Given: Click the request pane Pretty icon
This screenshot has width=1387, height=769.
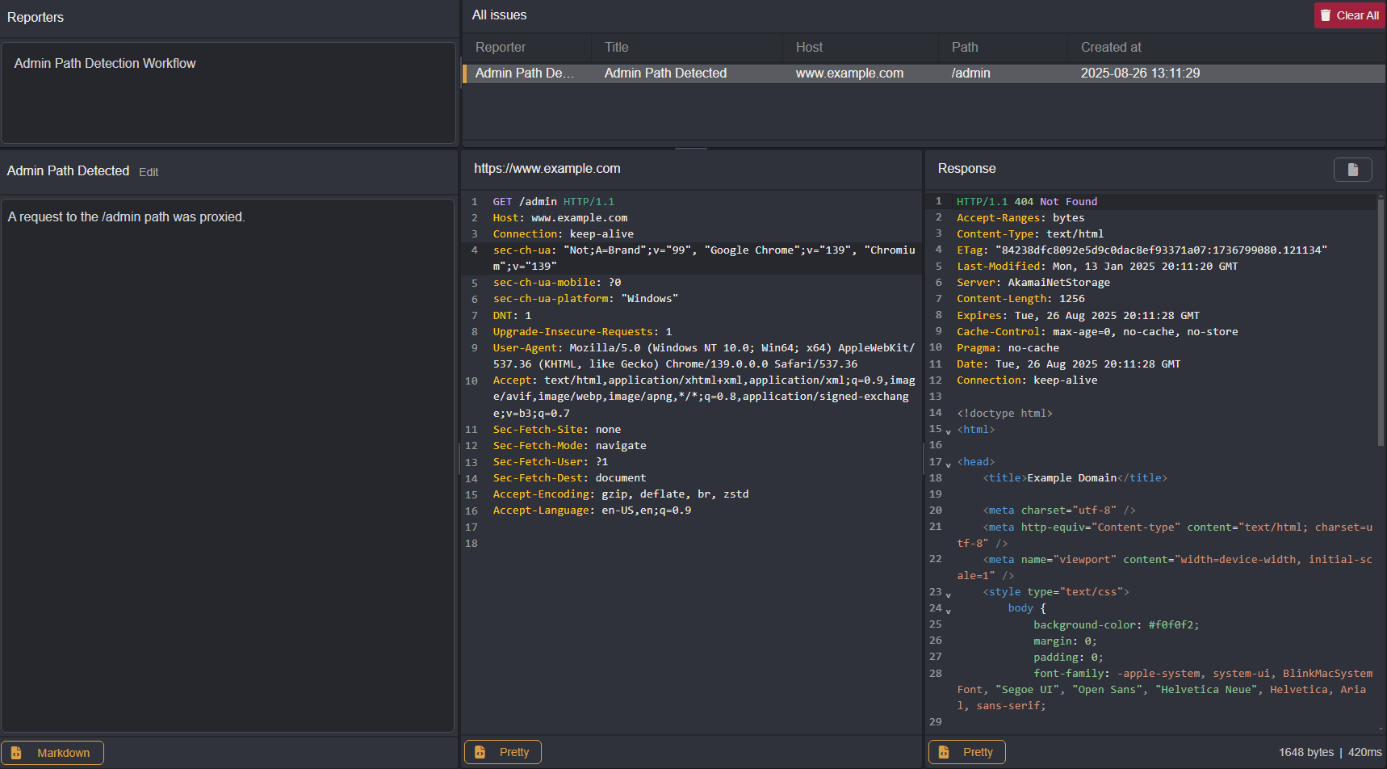Looking at the screenshot, I should point(480,752).
